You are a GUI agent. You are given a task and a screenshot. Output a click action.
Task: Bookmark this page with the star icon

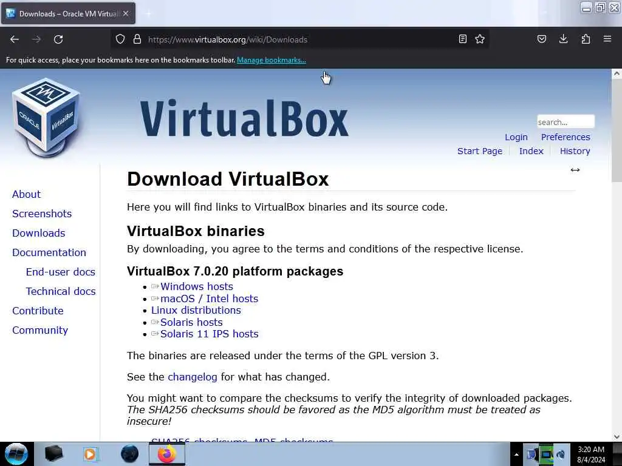pos(480,39)
